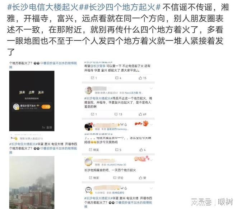
Task: Click avatar of the 14分钟前 poster
Action: tap(88, 190)
